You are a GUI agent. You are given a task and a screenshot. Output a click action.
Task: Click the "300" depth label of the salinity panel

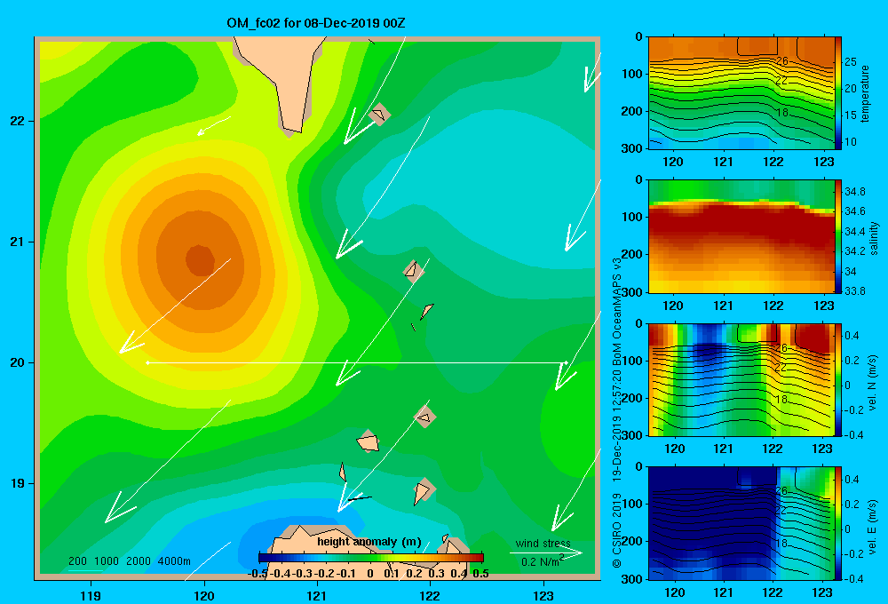[x=632, y=292]
